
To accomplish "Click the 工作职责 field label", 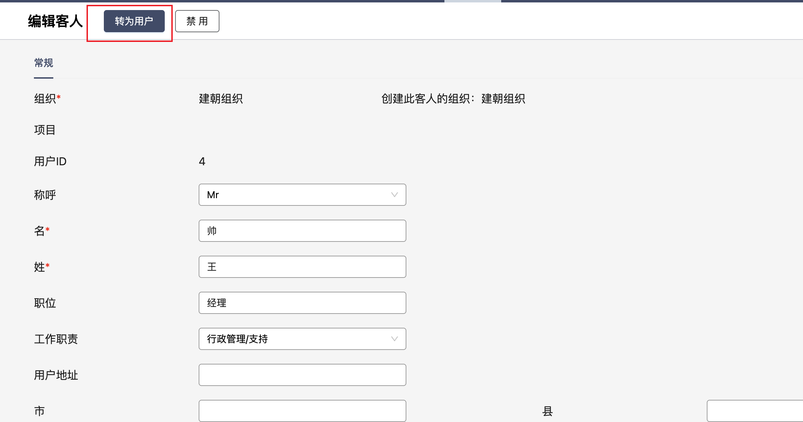I will click(x=56, y=339).
